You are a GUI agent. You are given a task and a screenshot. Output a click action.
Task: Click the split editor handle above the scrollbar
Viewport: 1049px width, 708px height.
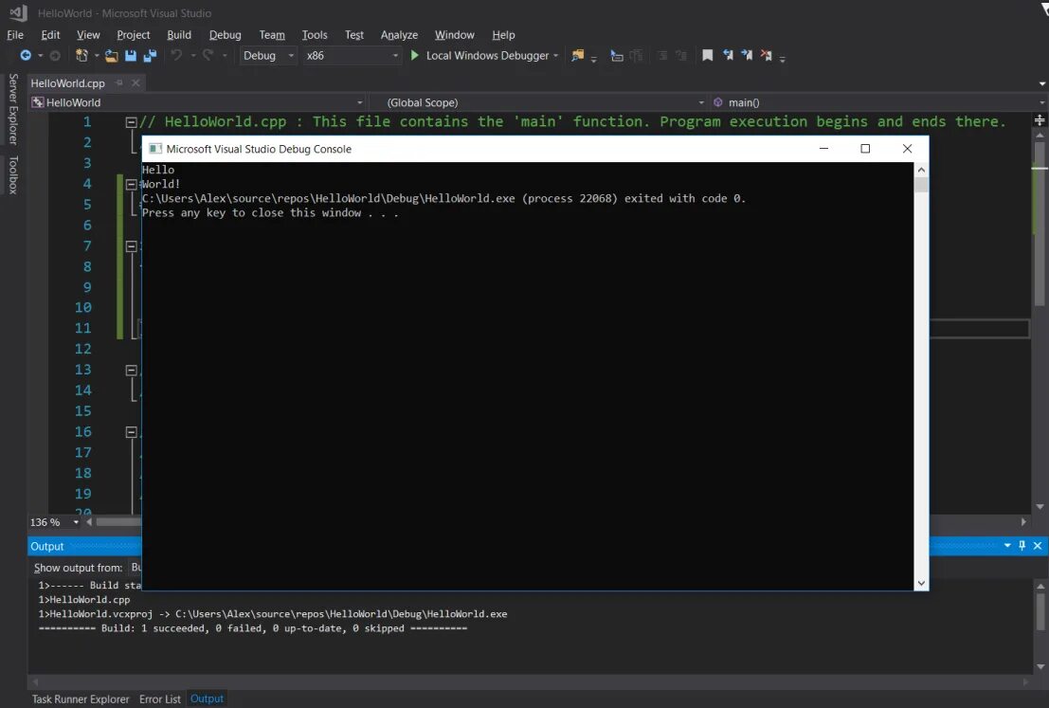coord(1040,120)
